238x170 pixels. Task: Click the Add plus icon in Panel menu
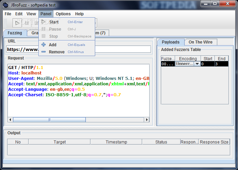(x=44, y=45)
